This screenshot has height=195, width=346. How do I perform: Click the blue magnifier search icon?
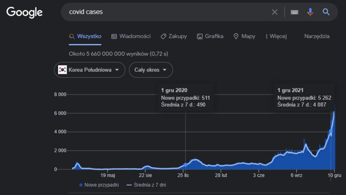click(x=326, y=12)
